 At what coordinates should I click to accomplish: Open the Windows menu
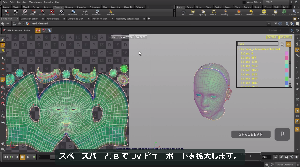35,2
